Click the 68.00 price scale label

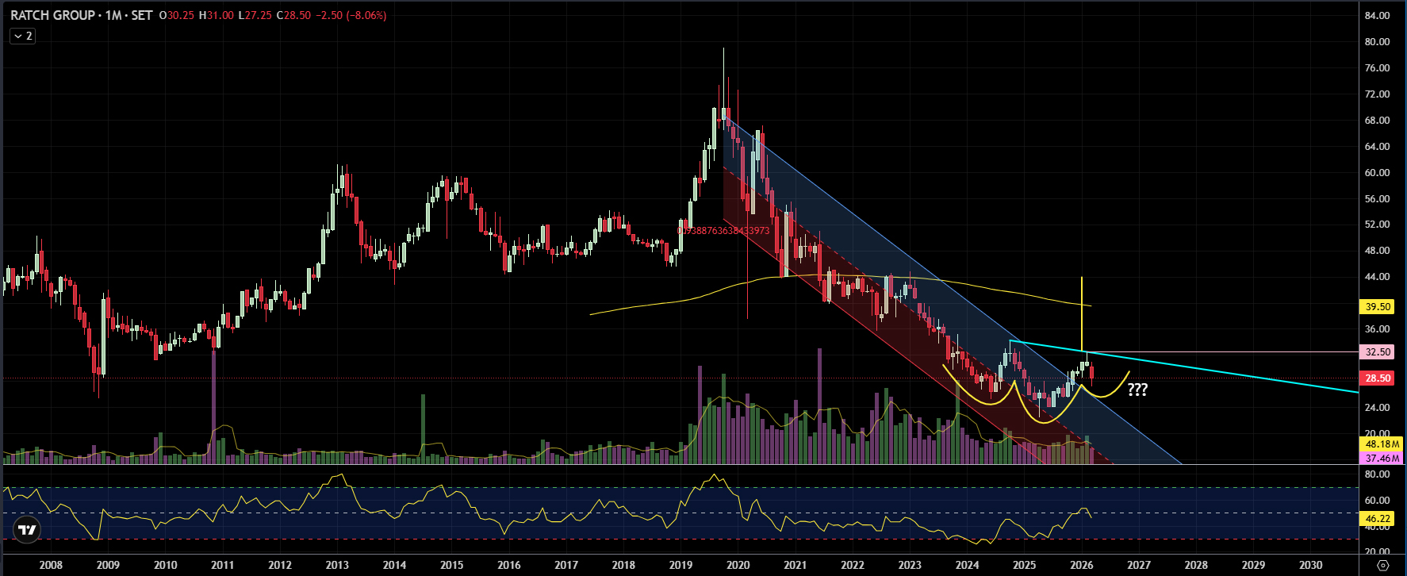tap(1377, 121)
